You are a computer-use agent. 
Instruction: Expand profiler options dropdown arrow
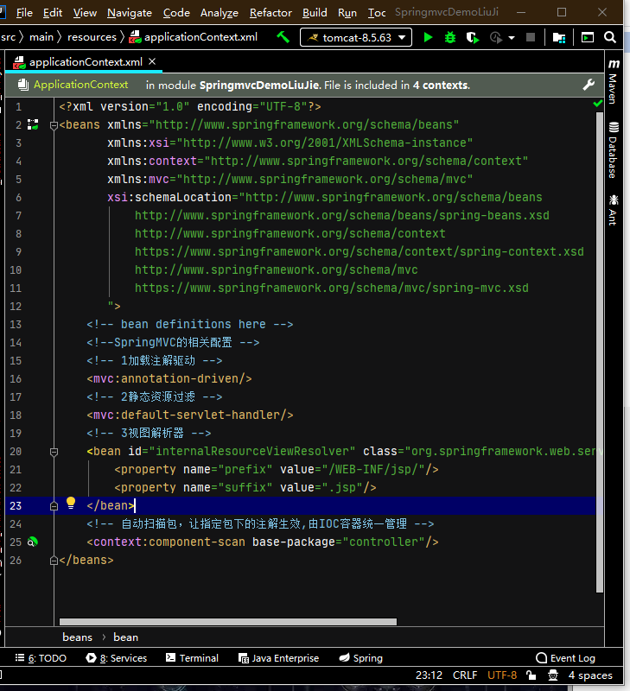coord(512,38)
